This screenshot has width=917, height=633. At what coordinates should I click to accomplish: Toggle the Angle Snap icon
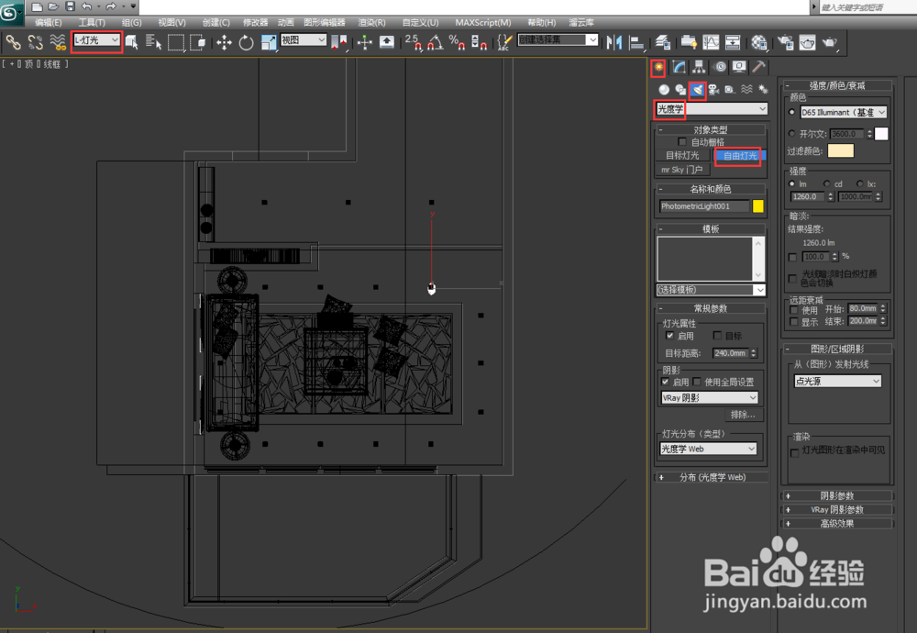436,42
